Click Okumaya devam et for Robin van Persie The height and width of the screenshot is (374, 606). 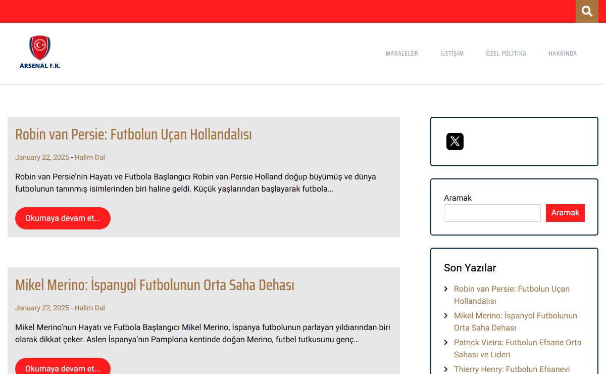point(63,218)
